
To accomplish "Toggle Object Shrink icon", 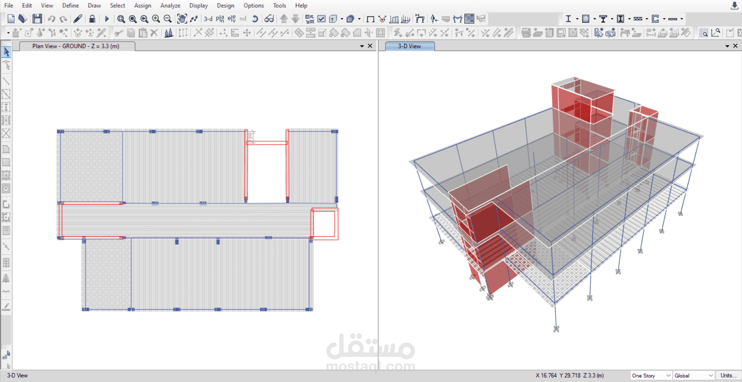I will pos(310,19).
